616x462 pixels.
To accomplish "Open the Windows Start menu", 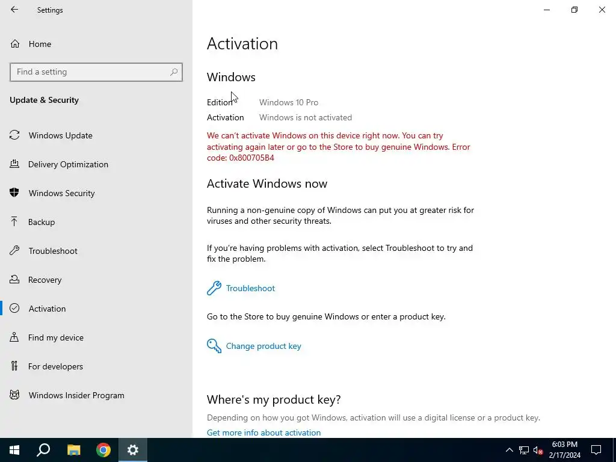I will [x=14, y=450].
